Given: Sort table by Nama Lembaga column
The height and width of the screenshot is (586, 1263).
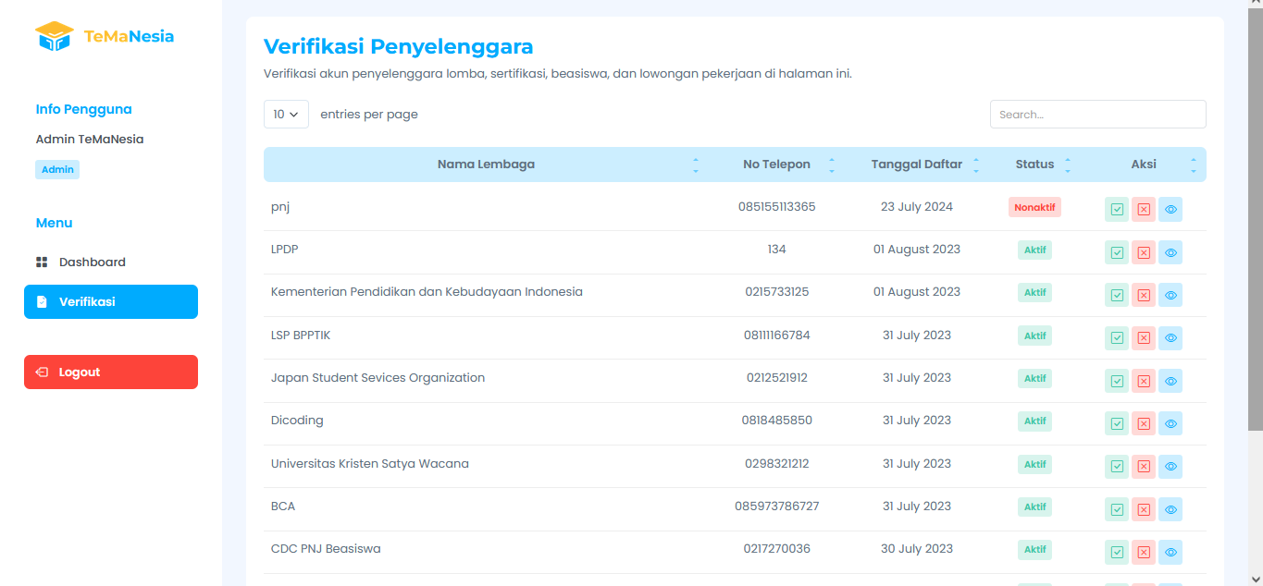Looking at the screenshot, I should tap(486, 165).
